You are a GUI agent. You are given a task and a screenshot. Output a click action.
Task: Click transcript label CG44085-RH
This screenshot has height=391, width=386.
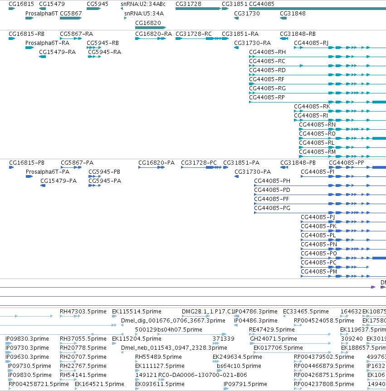267,52
